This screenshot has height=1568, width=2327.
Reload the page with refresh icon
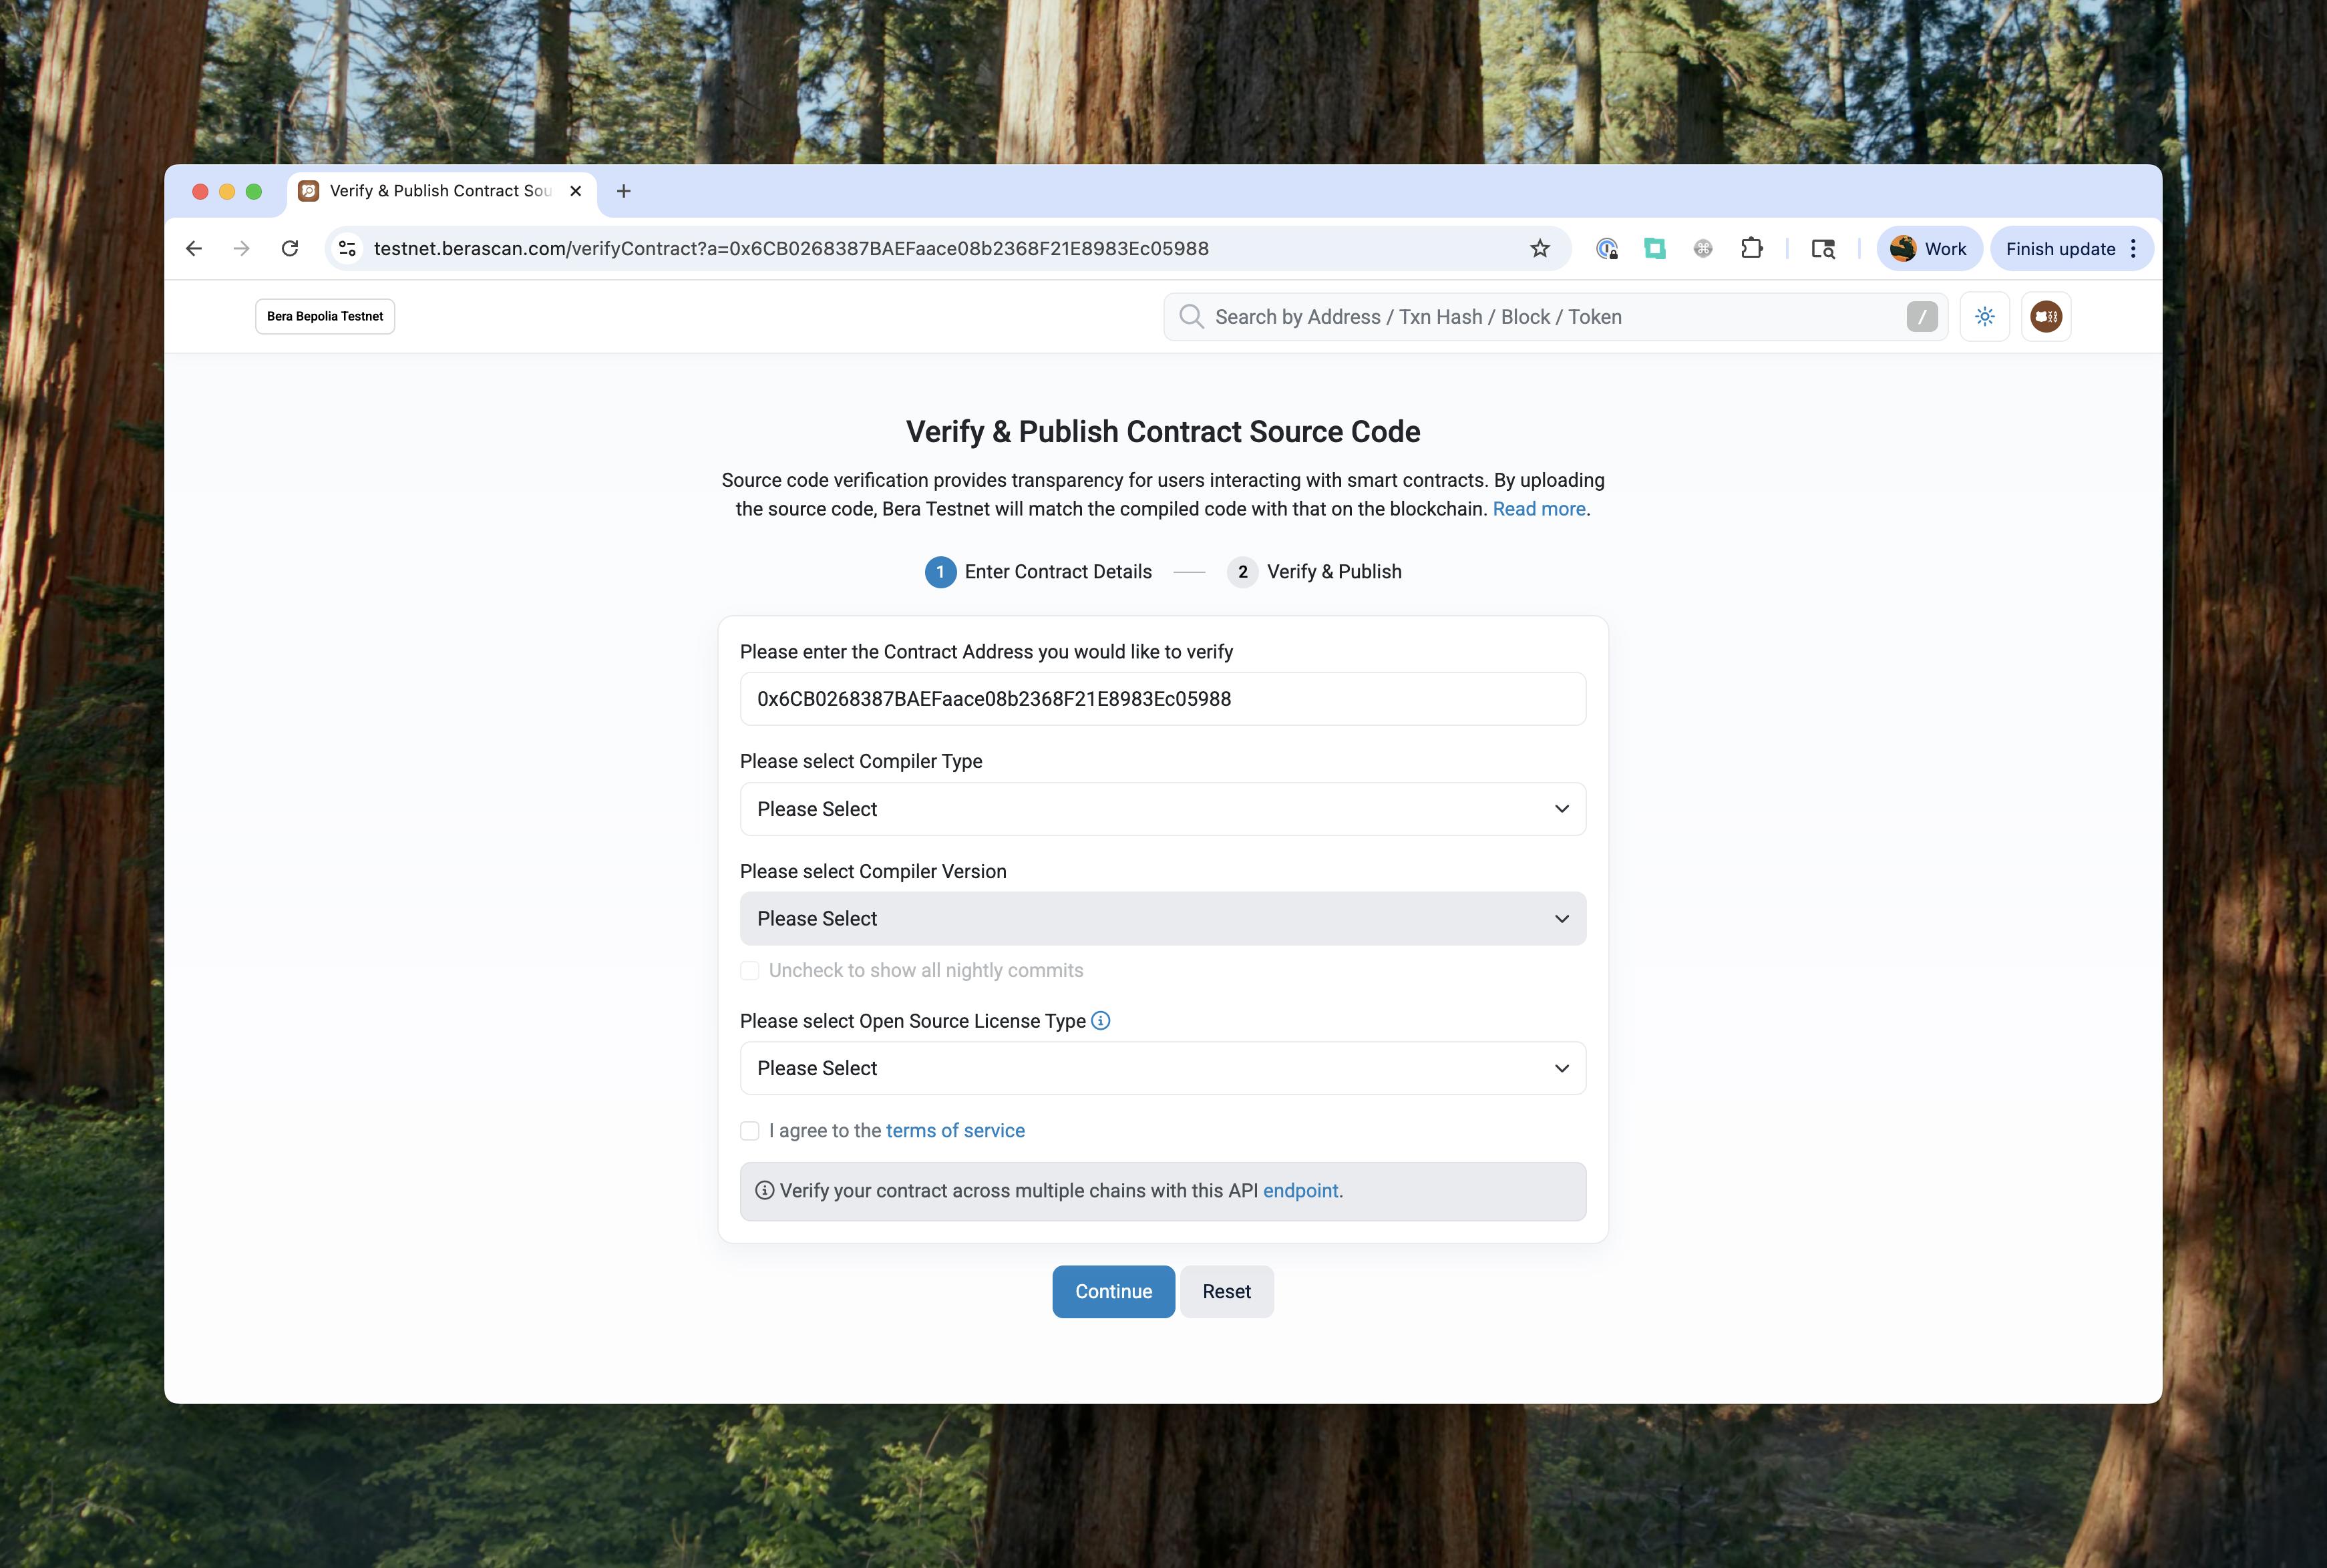tap(290, 248)
